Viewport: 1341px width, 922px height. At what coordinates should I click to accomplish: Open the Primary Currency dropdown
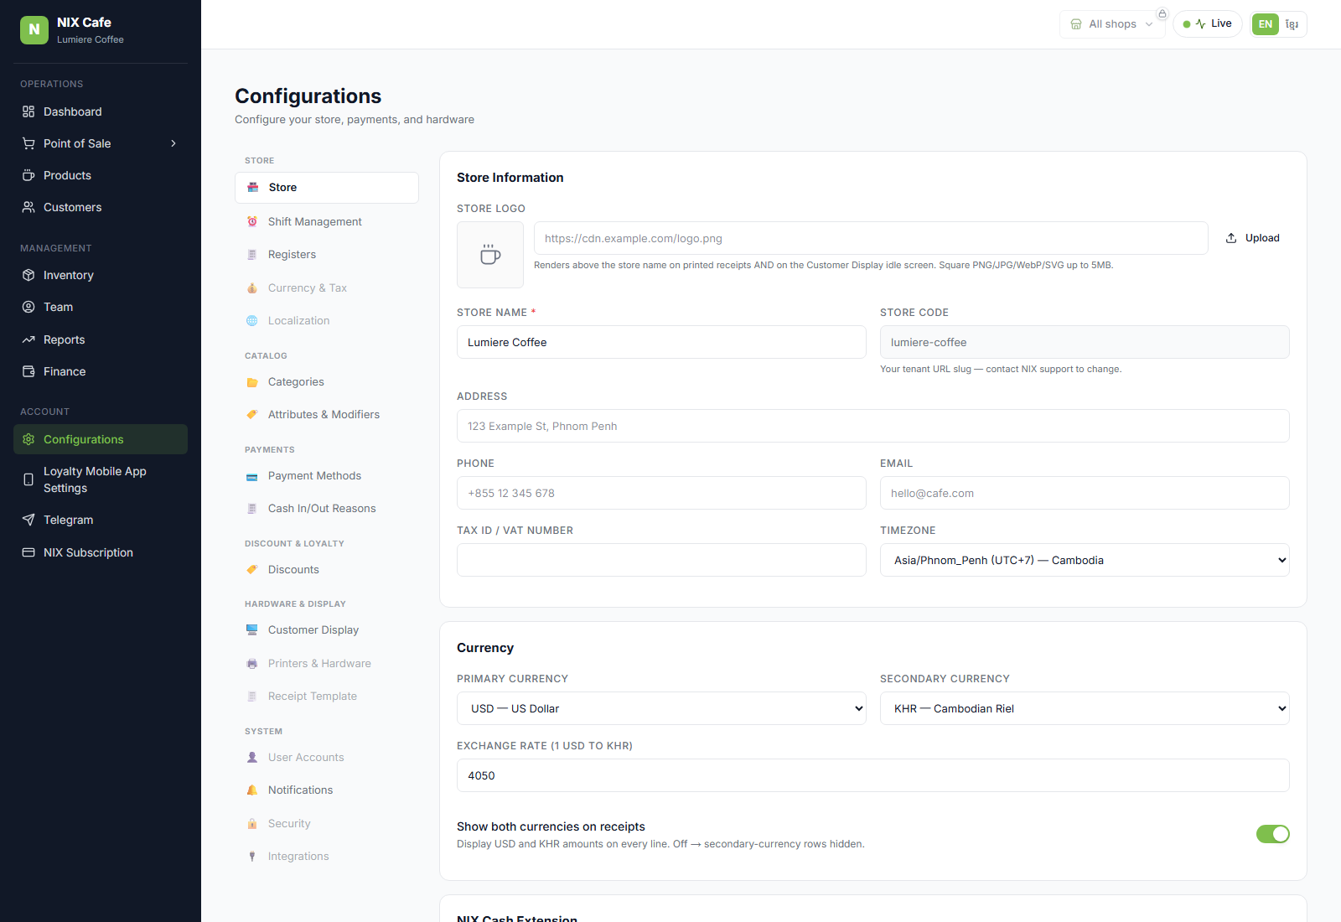[x=661, y=708]
